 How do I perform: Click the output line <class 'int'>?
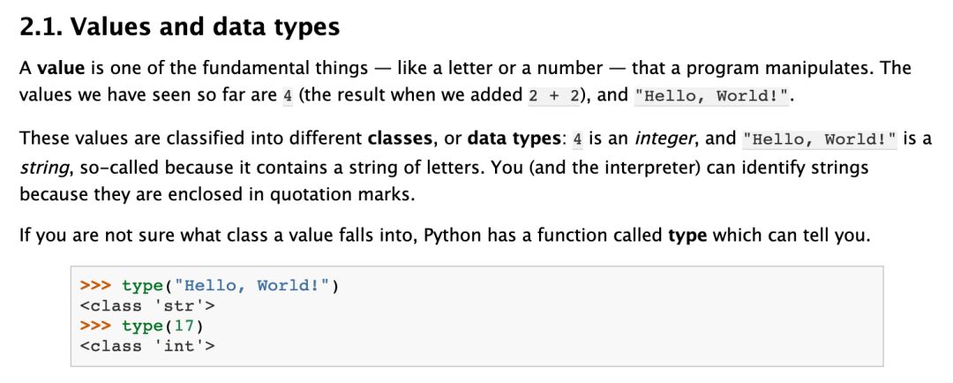147,346
